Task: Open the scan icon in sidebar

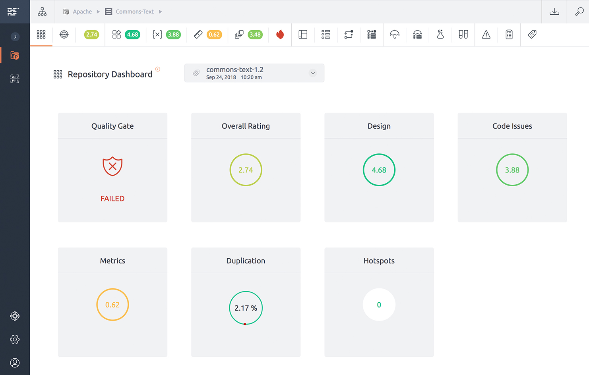Action: coord(15,79)
